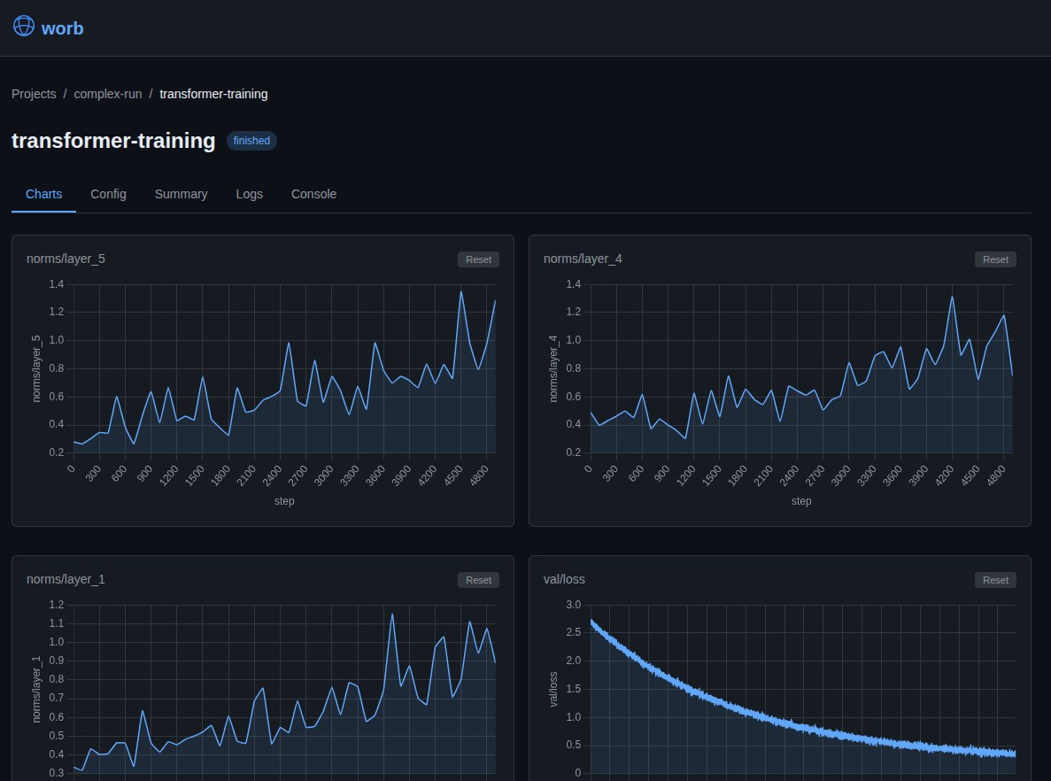Image resolution: width=1051 pixels, height=781 pixels.
Task: Click the highest peak in norms/layer_4 chart
Action: coord(952,297)
